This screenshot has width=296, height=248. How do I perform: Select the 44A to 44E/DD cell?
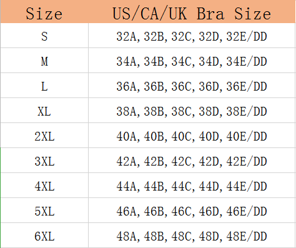coord(192,186)
